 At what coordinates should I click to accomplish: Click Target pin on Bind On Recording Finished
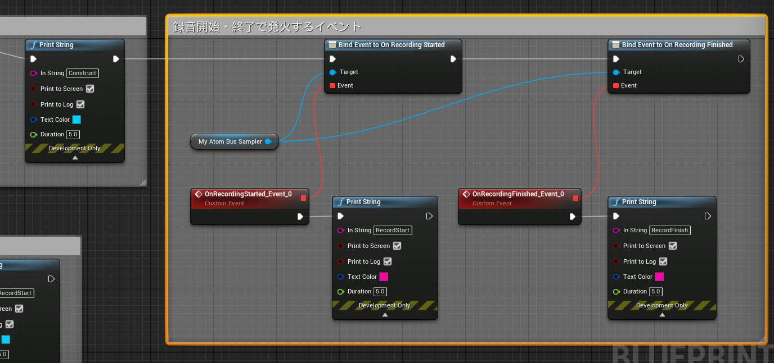click(x=616, y=72)
